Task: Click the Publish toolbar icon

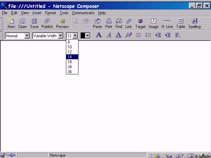Action: coord(47,23)
